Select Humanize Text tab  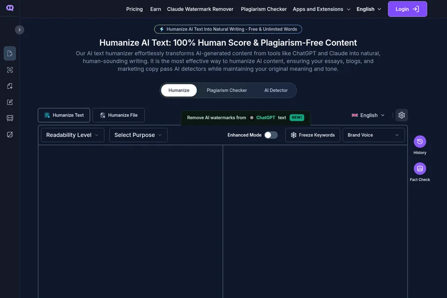[x=64, y=115]
